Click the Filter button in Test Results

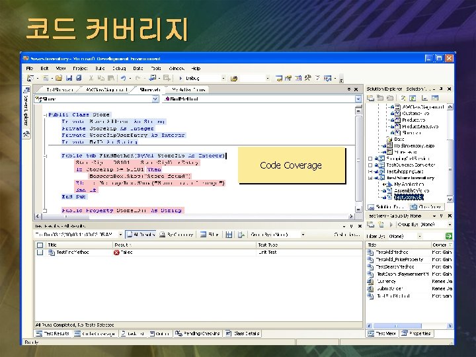coord(210,234)
